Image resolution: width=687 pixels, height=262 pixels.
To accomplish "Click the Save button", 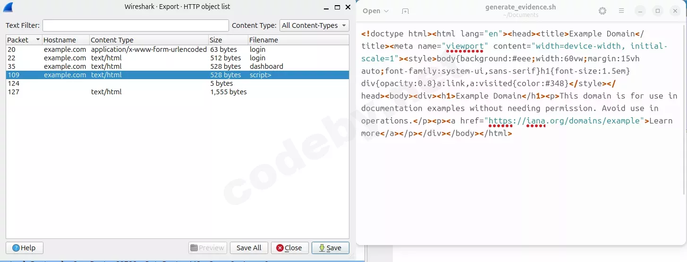I will click(x=330, y=248).
